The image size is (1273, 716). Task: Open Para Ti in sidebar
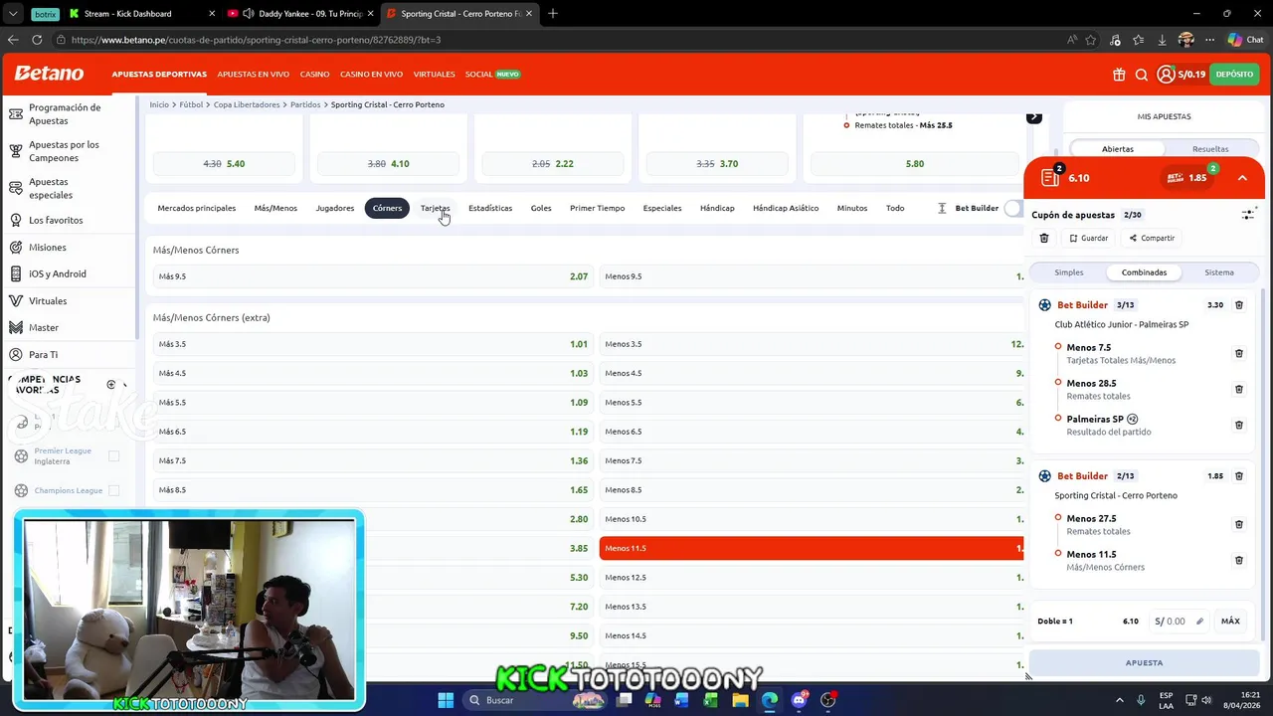(43, 354)
